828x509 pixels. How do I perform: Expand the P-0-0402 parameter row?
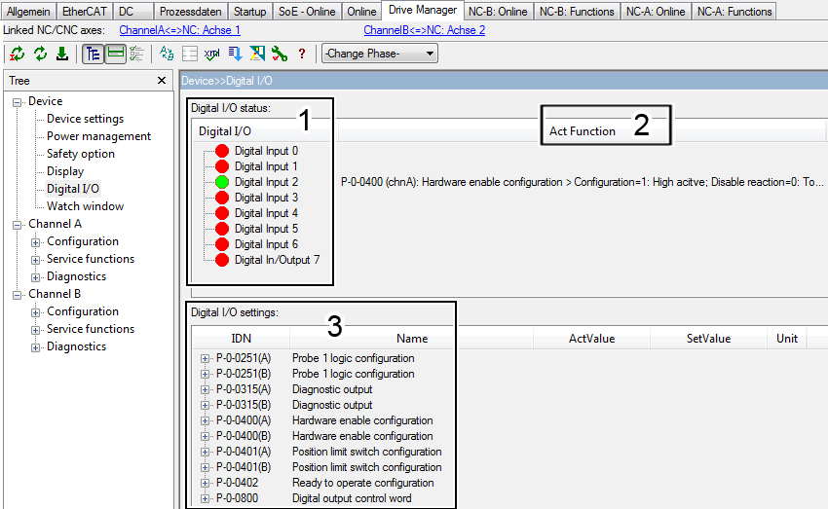coord(205,483)
